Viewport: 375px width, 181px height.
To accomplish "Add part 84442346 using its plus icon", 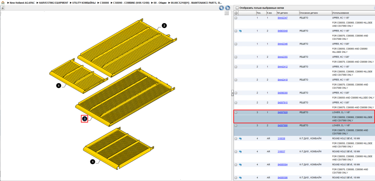I will (236, 44).
